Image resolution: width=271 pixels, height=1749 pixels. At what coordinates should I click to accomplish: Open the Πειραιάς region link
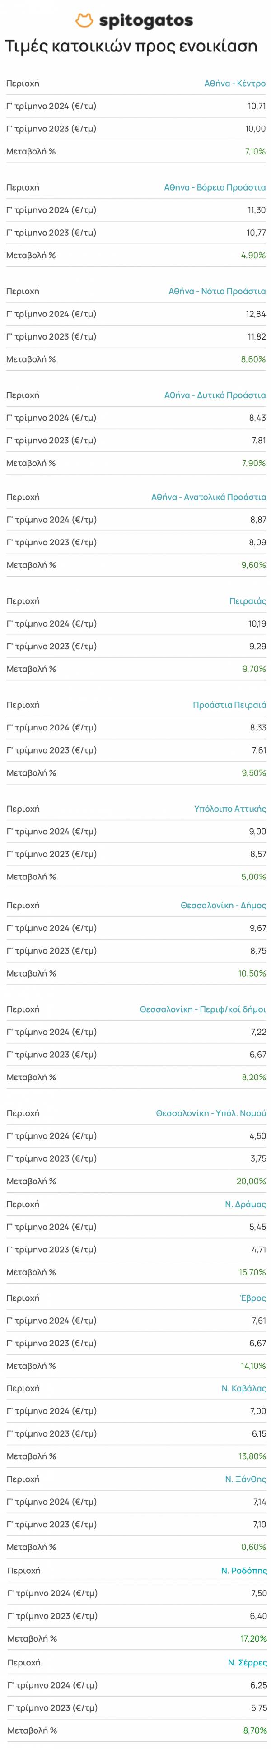pyautogui.click(x=247, y=601)
